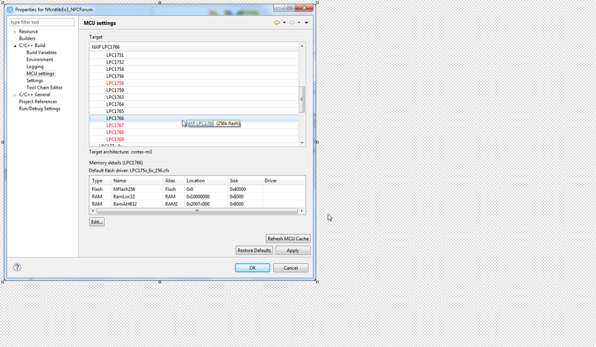
Task: Click the Location column header
Action: coord(205,181)
